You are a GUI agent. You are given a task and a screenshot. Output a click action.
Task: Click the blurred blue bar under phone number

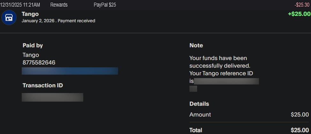coord(70,71)
